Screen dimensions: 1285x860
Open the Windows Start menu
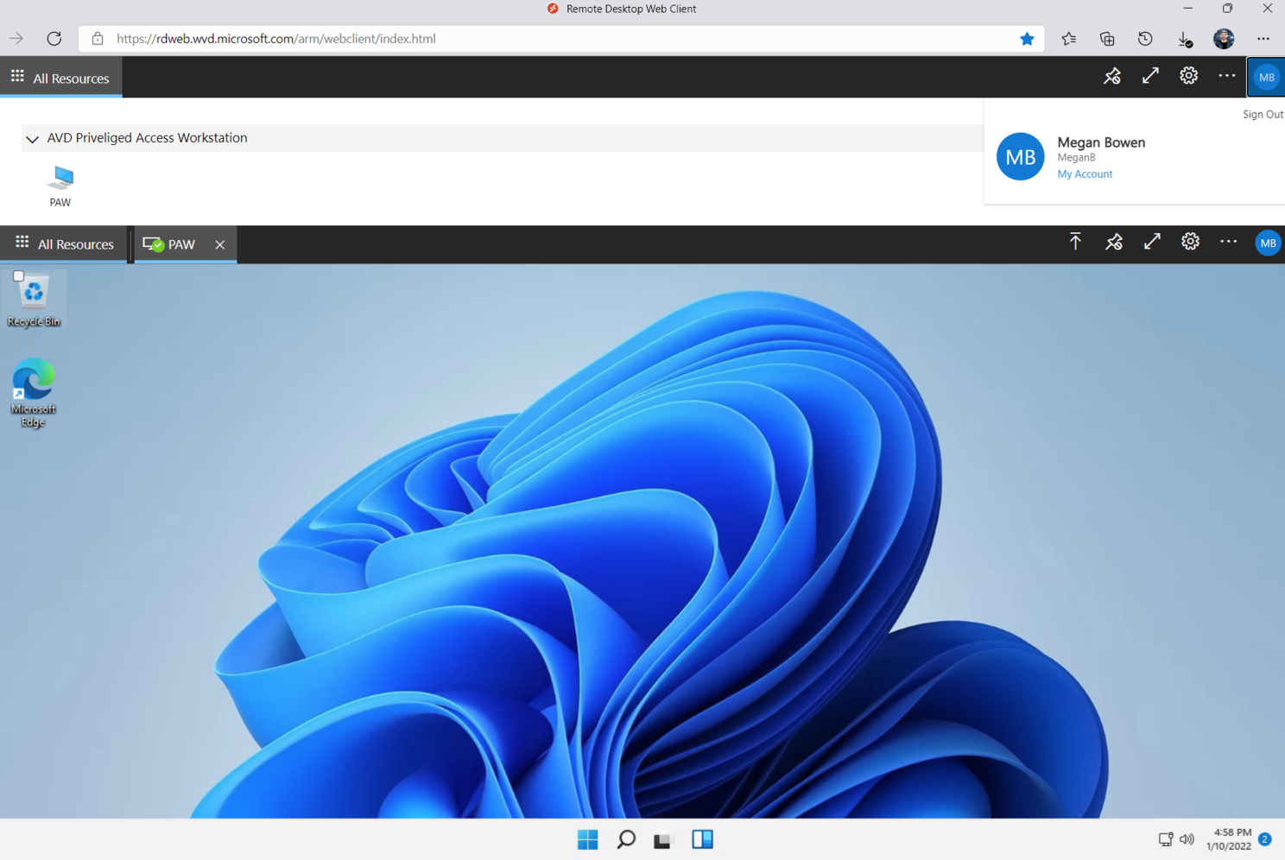pyautogui.click(x=587, y=839)
